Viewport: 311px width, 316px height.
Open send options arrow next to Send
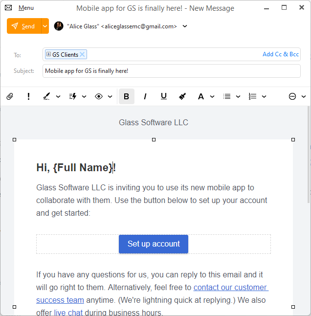(45, 26)
